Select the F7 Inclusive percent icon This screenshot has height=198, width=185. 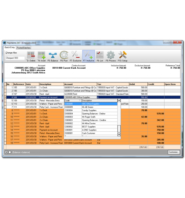[x=88, y=55]
